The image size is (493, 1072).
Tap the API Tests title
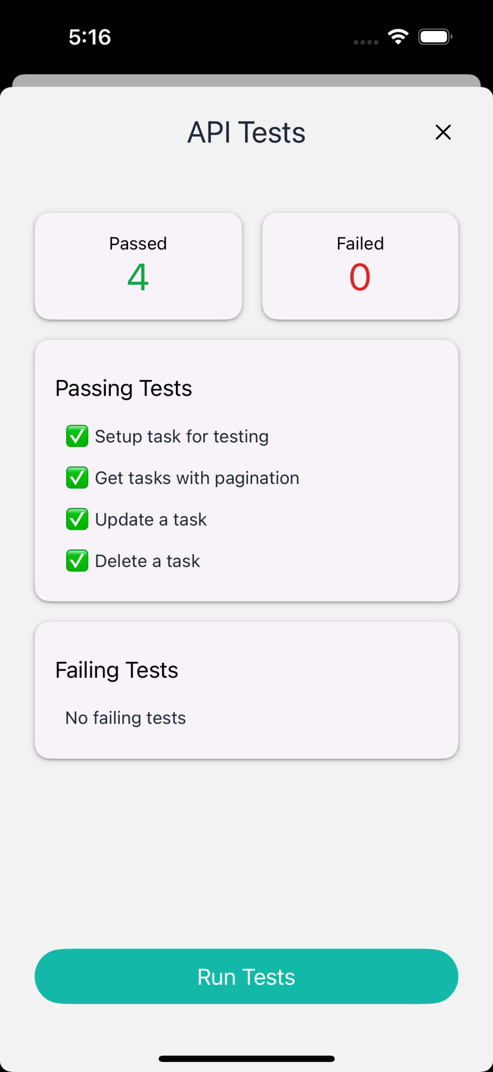click(x=246, y=132)
